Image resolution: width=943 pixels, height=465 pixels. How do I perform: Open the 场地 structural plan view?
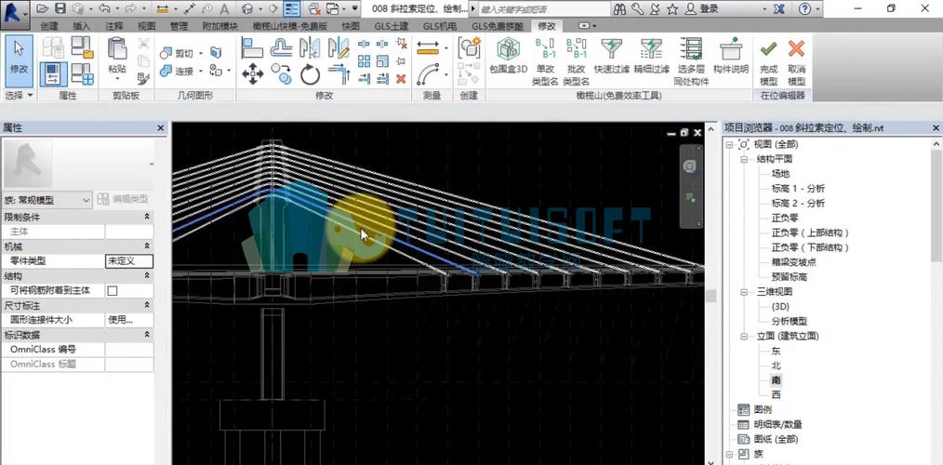pyautogui.click(x=780, y=174)
